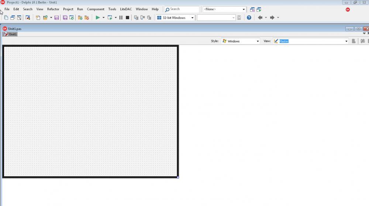Click the Open Project folder icon
The image size is (369, 206).
point(45,18)
